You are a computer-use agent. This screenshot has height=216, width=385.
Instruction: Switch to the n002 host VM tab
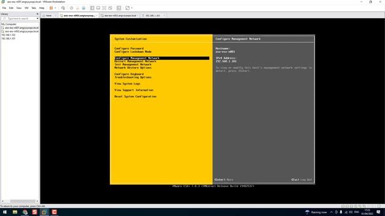120,16
